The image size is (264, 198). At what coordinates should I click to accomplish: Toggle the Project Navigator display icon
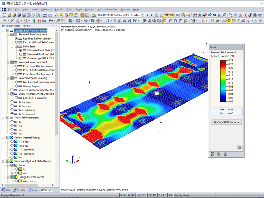click(82, 15)
